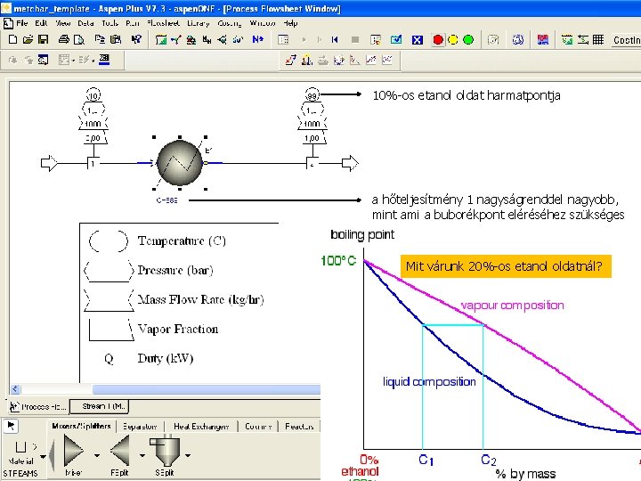Click 'Mass Flow Rate (kg/hr)' legend text
The width and height of the screenshot is (641, 481).
(x=200, y=300)
